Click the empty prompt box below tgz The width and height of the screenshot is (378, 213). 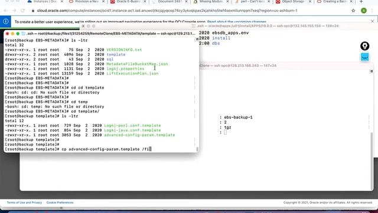(x=225, y=132)
